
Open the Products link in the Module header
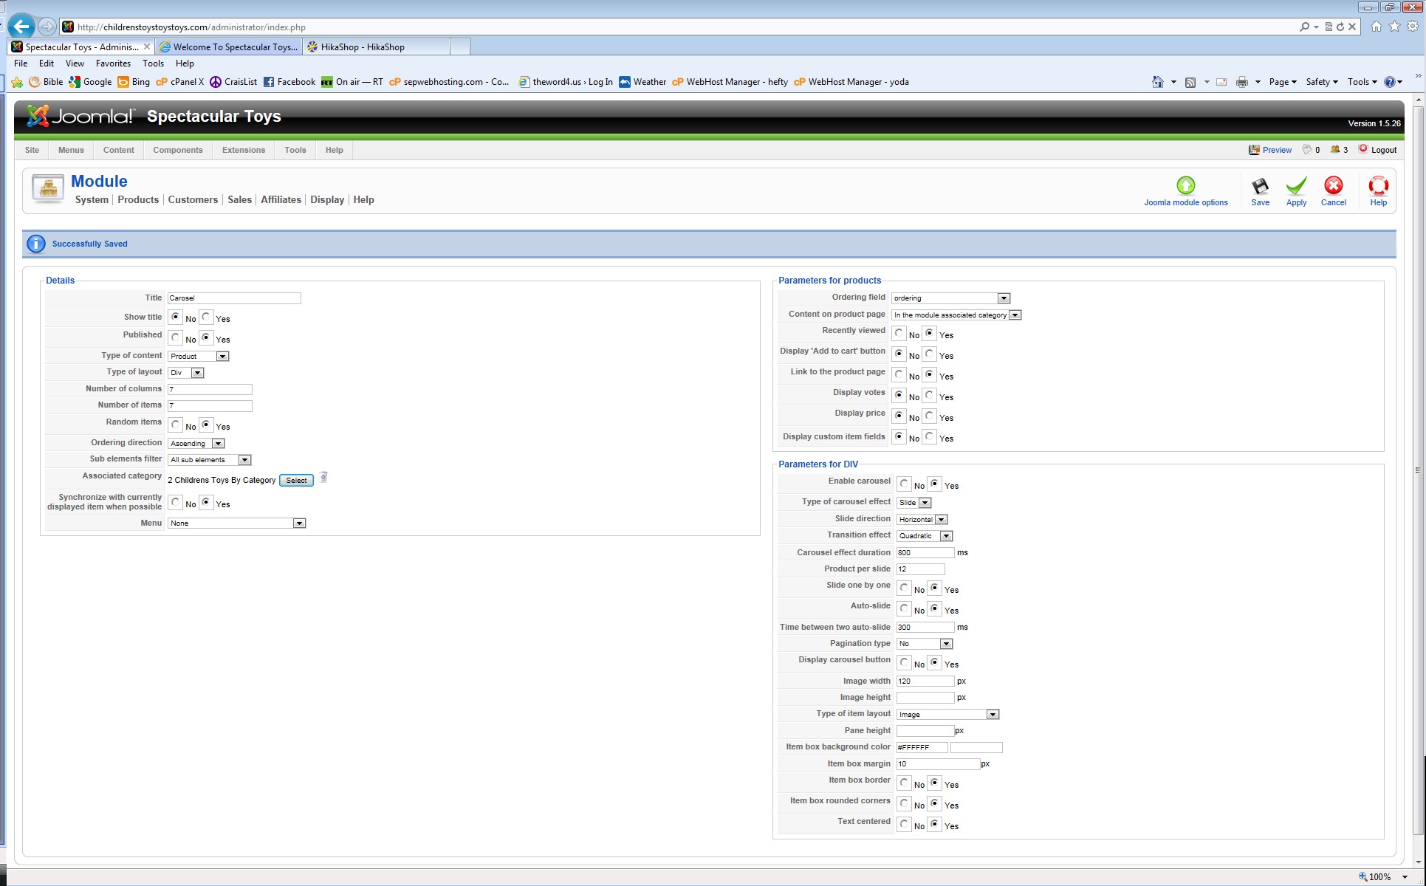pyautogui.click(x=138, y=199)
